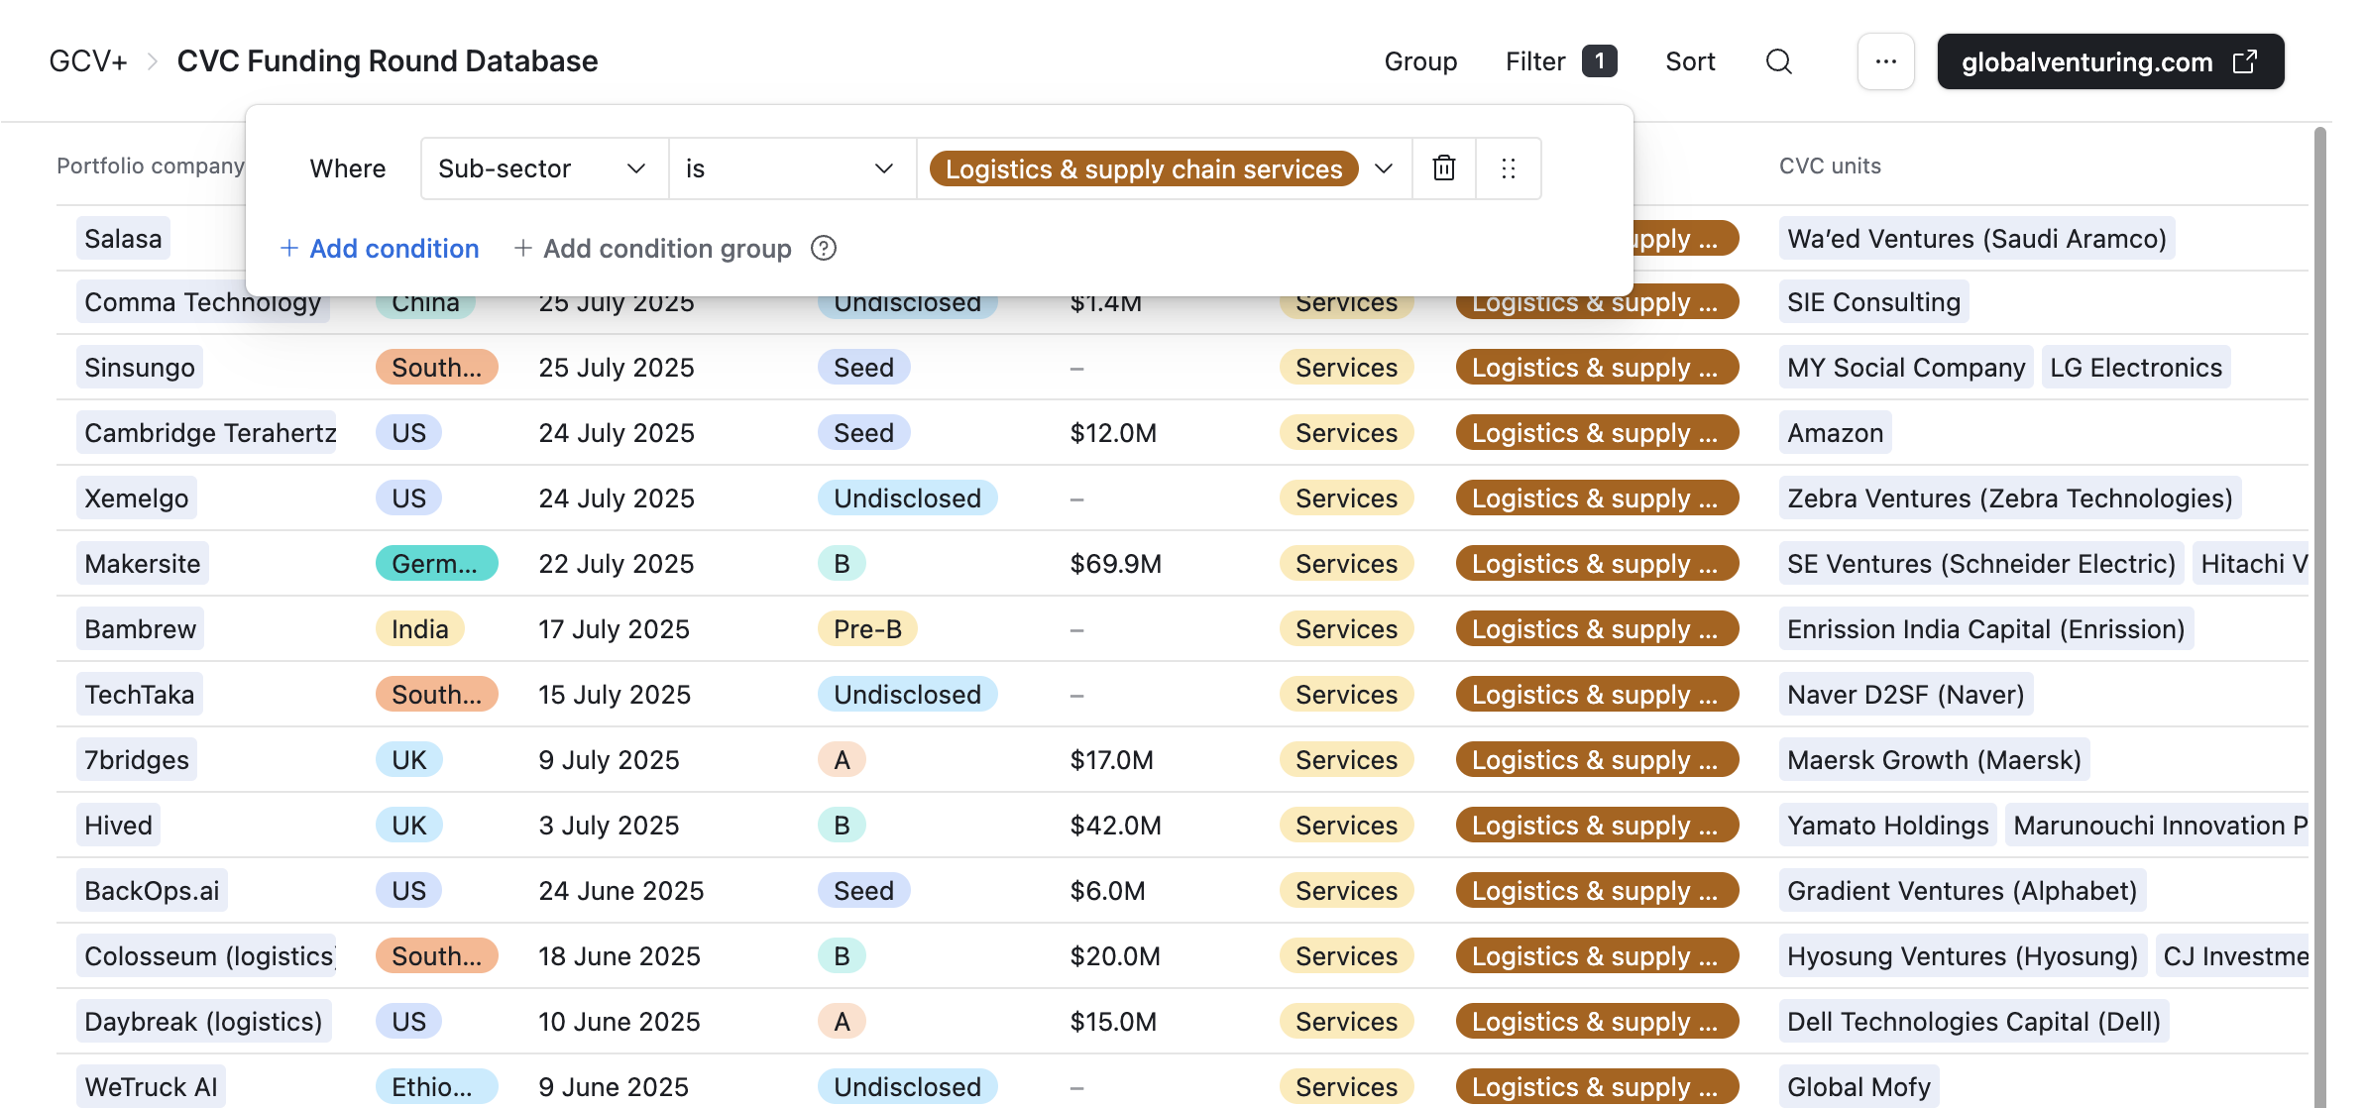Click the Maersk Growth CVC unit tag

coord(1933,760)
